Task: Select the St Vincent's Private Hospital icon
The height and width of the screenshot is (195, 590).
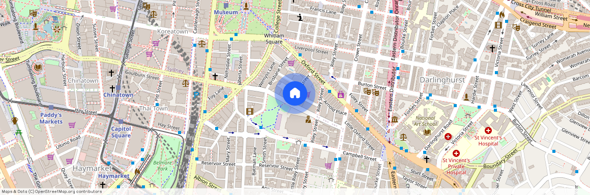Action: click(x=456, y=153)
